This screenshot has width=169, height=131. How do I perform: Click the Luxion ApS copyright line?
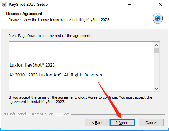[x=57, y=75]
